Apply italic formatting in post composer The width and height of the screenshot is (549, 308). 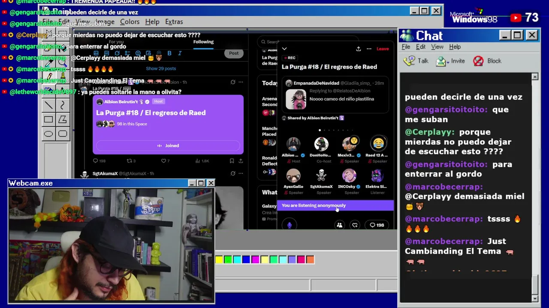pyautogui.click(x=180, y=53)
